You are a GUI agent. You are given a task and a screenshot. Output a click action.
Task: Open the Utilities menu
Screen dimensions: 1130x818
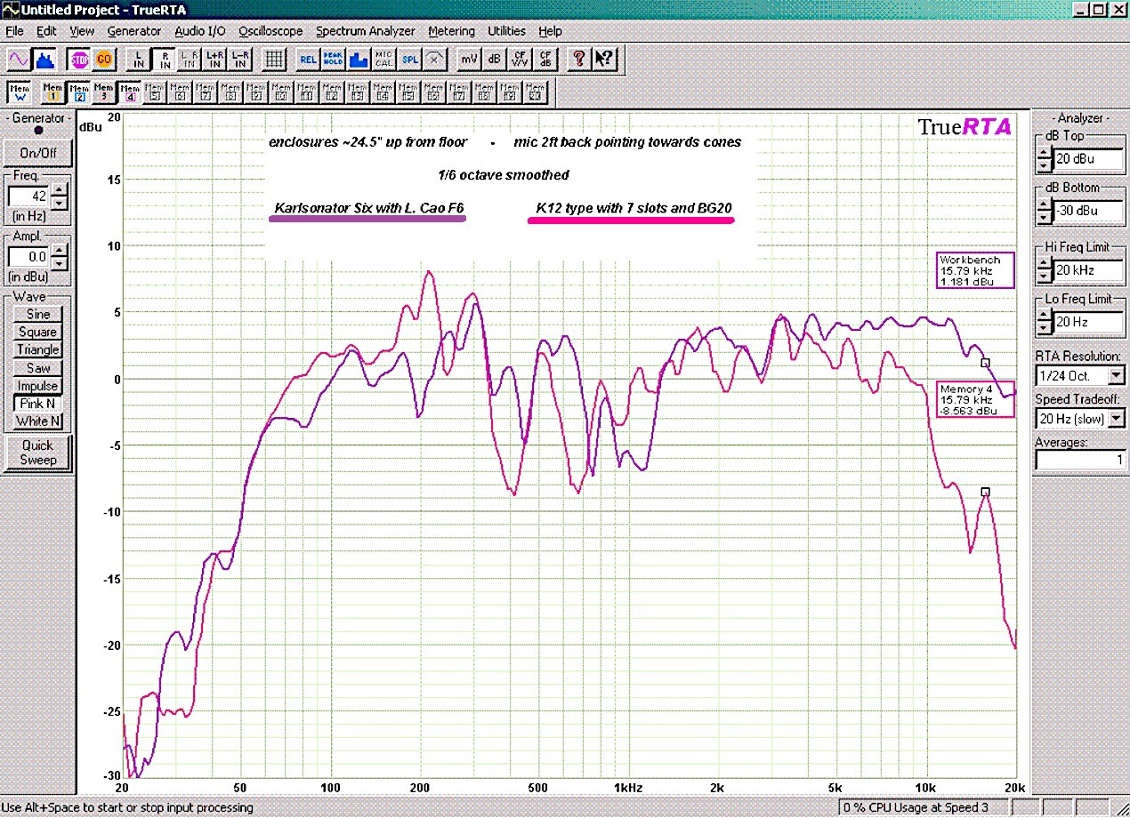tap(506, 31)
